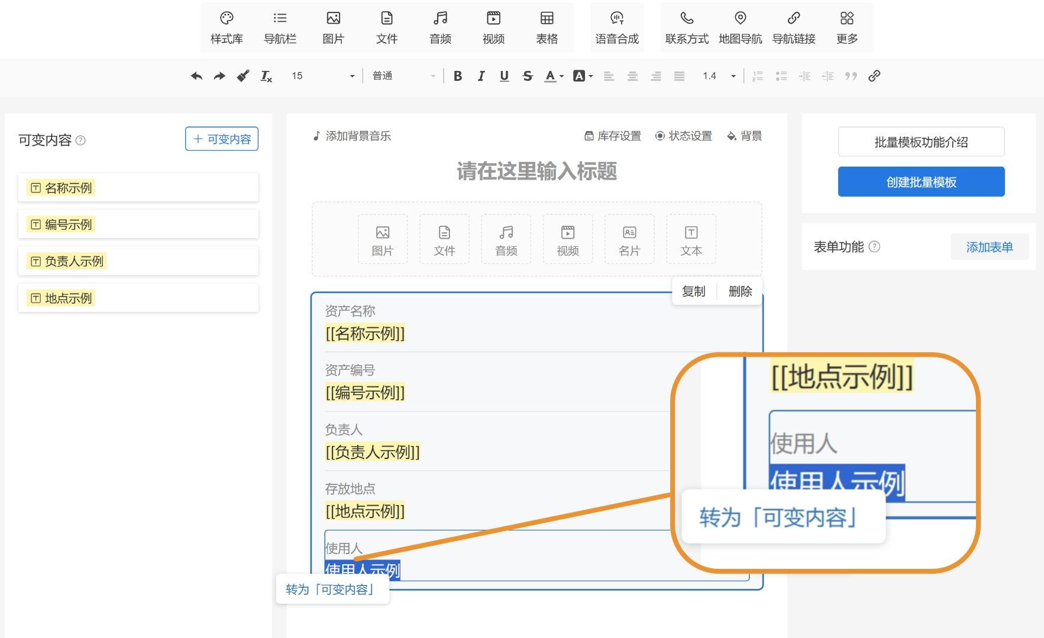Open 状态设置 status settings

click(684, 136)
